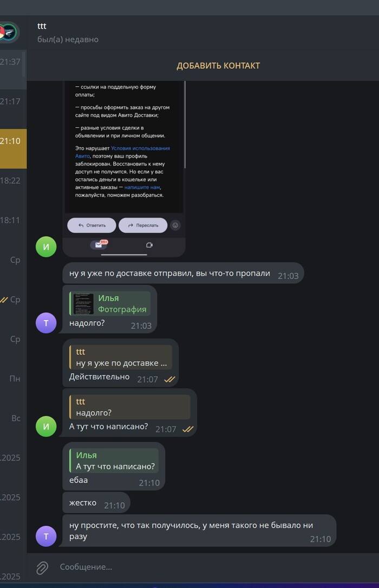The width and height of the screenshot is (379, 588).
Task: Open the quoted Илья Фотография reply thumbnail
Action: point(83,304)
